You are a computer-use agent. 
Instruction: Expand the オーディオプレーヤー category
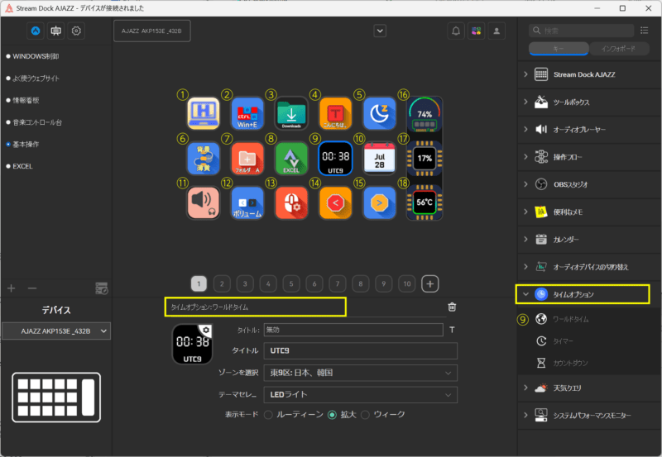pos(589,130)
